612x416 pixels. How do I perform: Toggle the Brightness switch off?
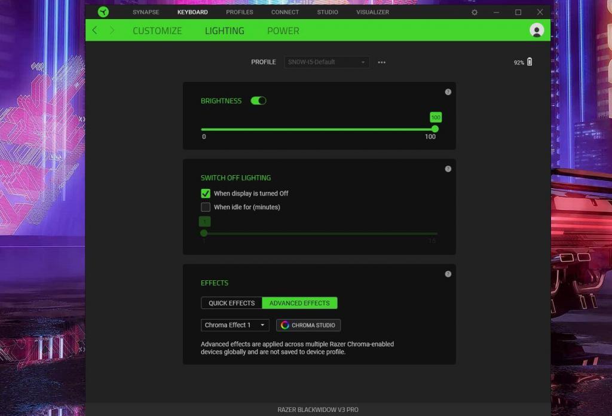point(258,101)
